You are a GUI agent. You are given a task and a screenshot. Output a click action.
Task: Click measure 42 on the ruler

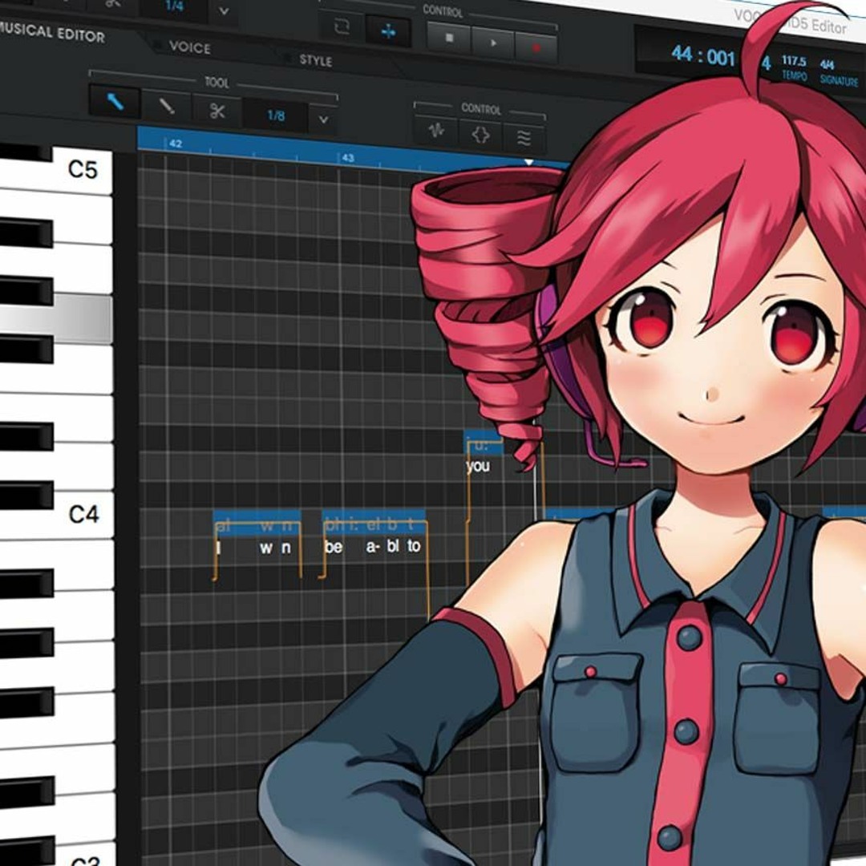175,144
